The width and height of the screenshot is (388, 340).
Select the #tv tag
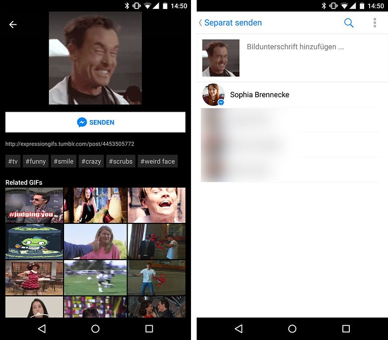pyautogui.click(x=13, y=161)
